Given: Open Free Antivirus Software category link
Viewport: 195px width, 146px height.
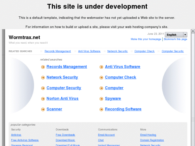Looking at the screenshot, I should (25, 140).
